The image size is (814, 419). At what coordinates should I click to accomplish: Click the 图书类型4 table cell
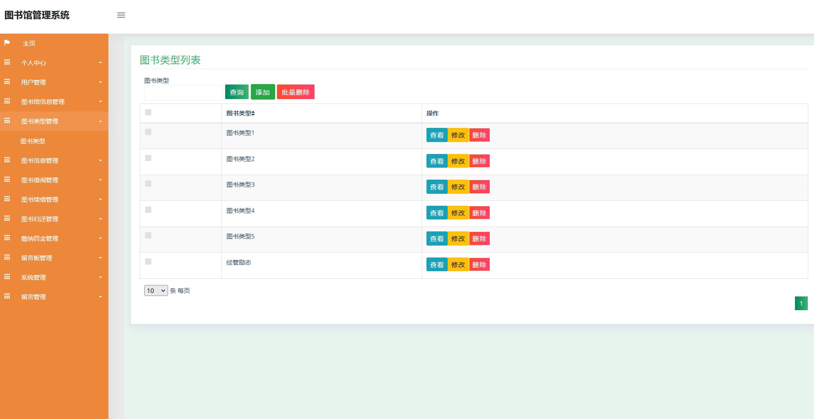(322, 214)
